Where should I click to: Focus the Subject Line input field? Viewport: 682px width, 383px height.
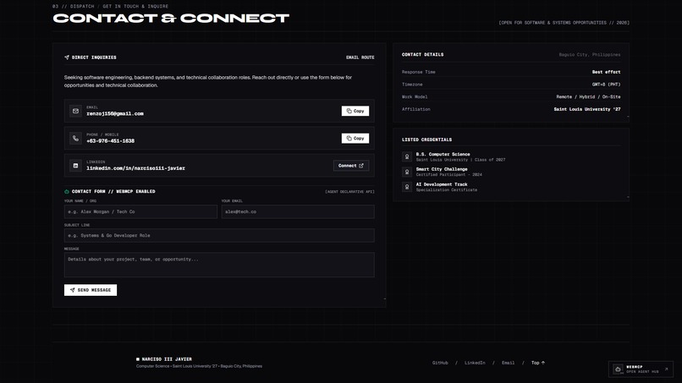219,235
